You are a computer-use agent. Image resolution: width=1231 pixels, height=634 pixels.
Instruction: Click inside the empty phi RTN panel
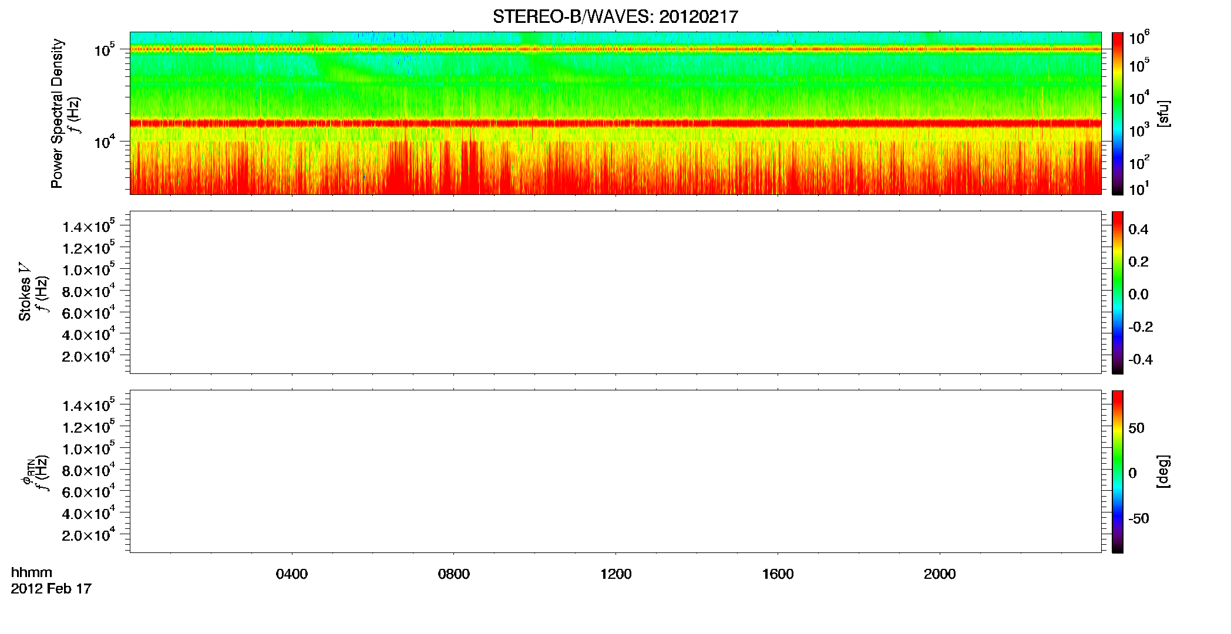(x=615, y=471)
